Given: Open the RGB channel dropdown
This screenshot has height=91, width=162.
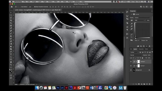Looking at the screenshot, I should 140,20.
